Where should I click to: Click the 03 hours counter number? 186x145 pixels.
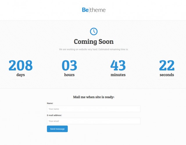point(69,66)
